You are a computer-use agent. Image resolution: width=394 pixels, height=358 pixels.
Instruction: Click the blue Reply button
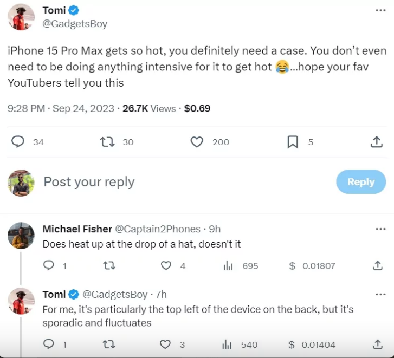[x=361, y=182]
